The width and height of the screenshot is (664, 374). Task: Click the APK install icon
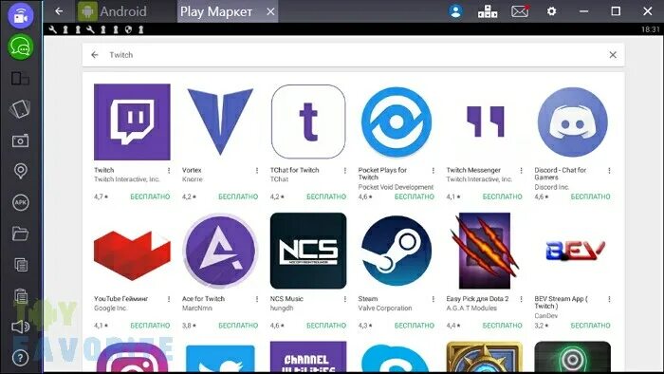[20, 202]
